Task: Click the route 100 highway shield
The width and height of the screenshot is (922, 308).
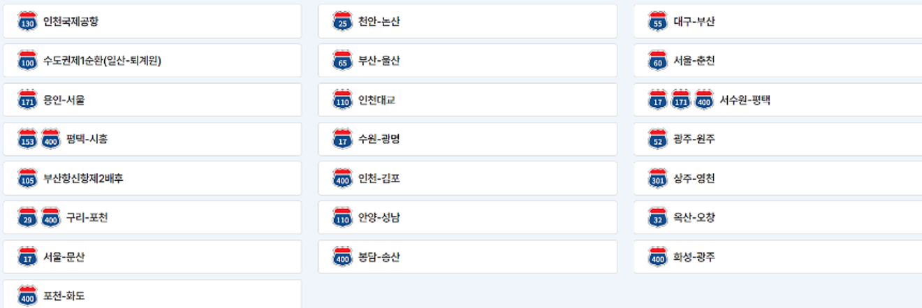Action: tap(27, 61)
